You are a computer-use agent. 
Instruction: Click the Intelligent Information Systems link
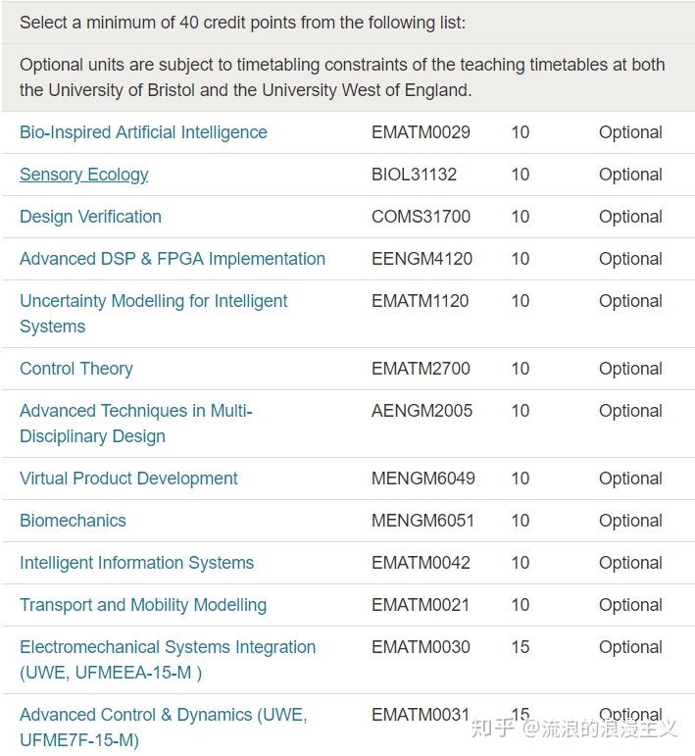click(x=136, y=563)
